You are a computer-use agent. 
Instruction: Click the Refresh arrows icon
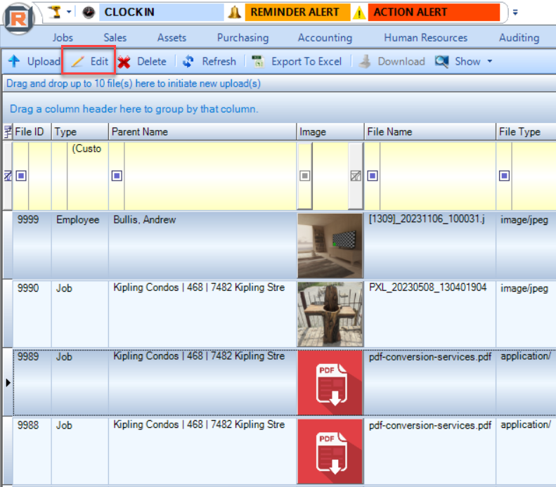coord(188,61)
